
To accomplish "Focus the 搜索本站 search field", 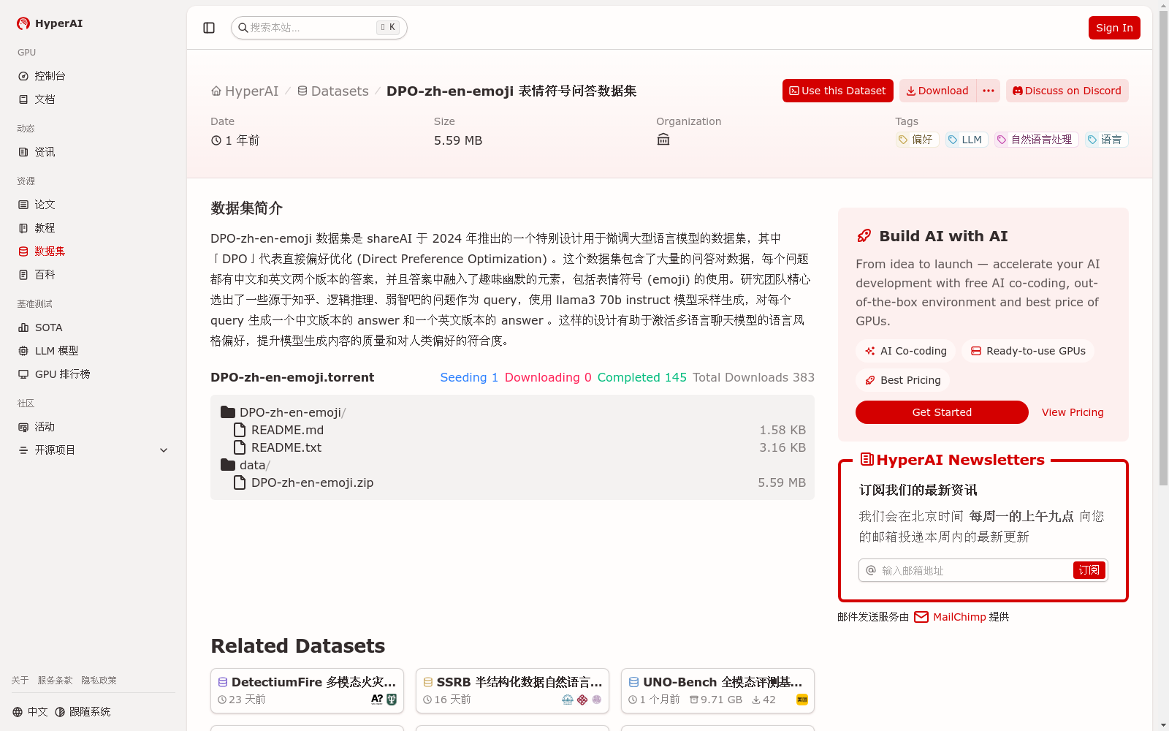I will coord(319,28).
